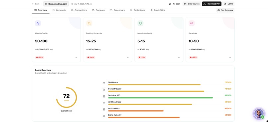Click the Content Quality document icon

click(x=104, y=90)
